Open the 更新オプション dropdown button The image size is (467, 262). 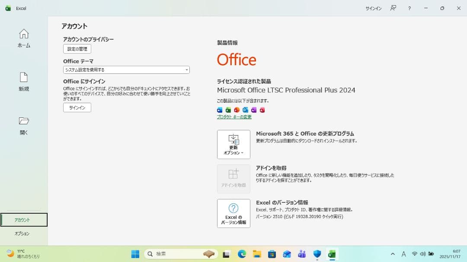pos(233,144)
